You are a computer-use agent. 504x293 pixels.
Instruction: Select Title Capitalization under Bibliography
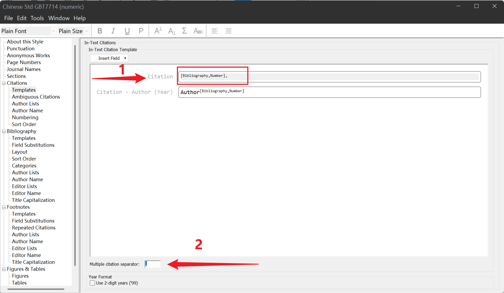point(33,200)
